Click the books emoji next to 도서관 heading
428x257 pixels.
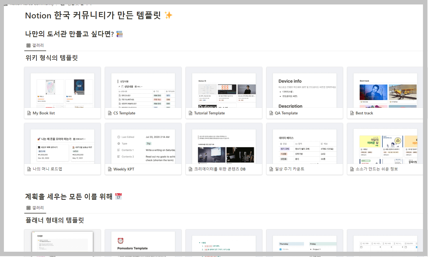pyautogui.click(x=120, y=34)
